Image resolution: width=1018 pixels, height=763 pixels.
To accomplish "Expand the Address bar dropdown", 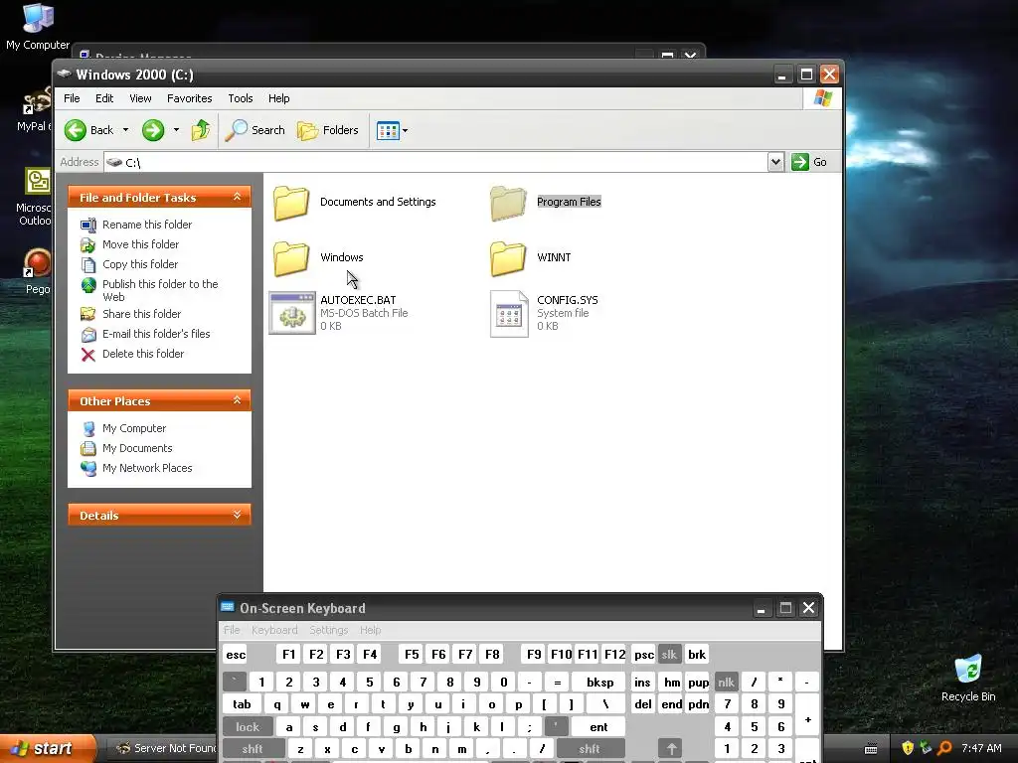I will (x=775, y=162).
